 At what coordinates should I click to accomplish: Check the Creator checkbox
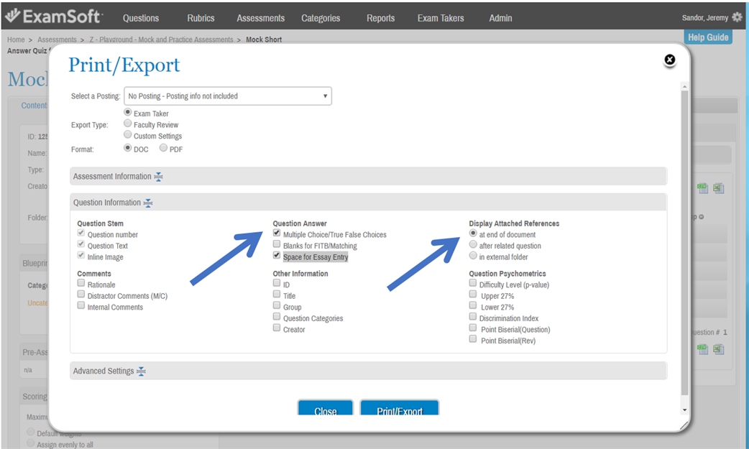pos(277,328)
